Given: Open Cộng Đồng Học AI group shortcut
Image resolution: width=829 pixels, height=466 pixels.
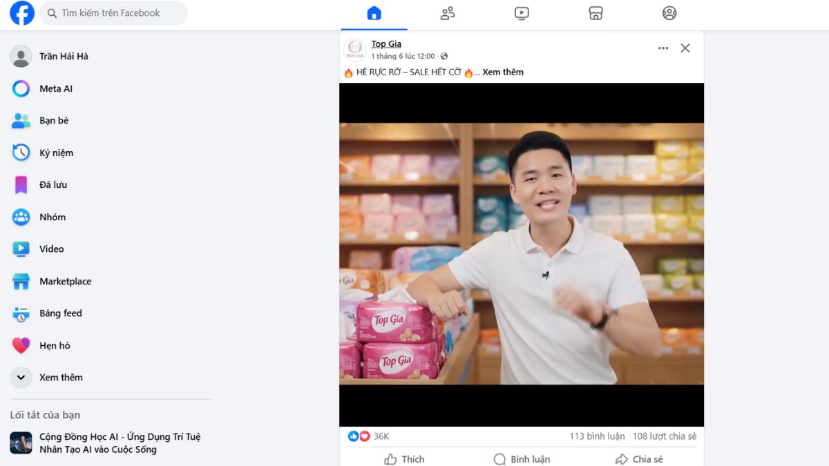Looking at the screenshot, I should (x=111, y=443).
